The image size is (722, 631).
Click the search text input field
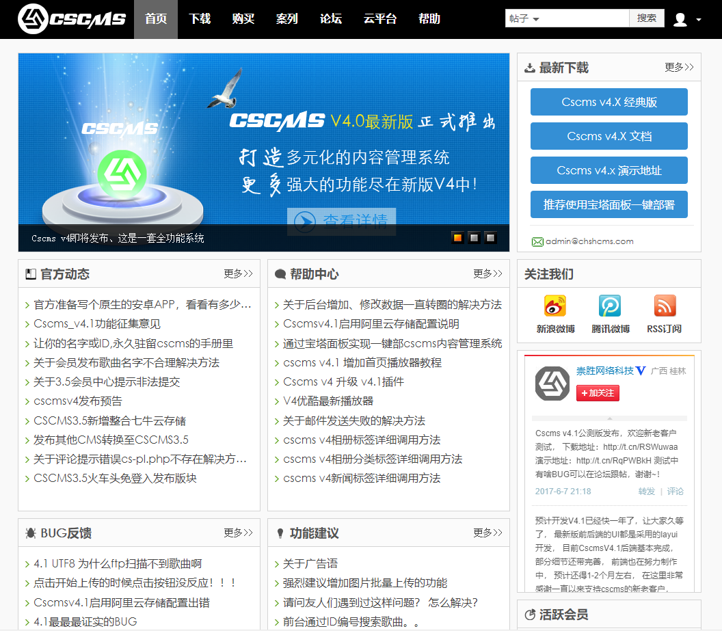[586, 18]
